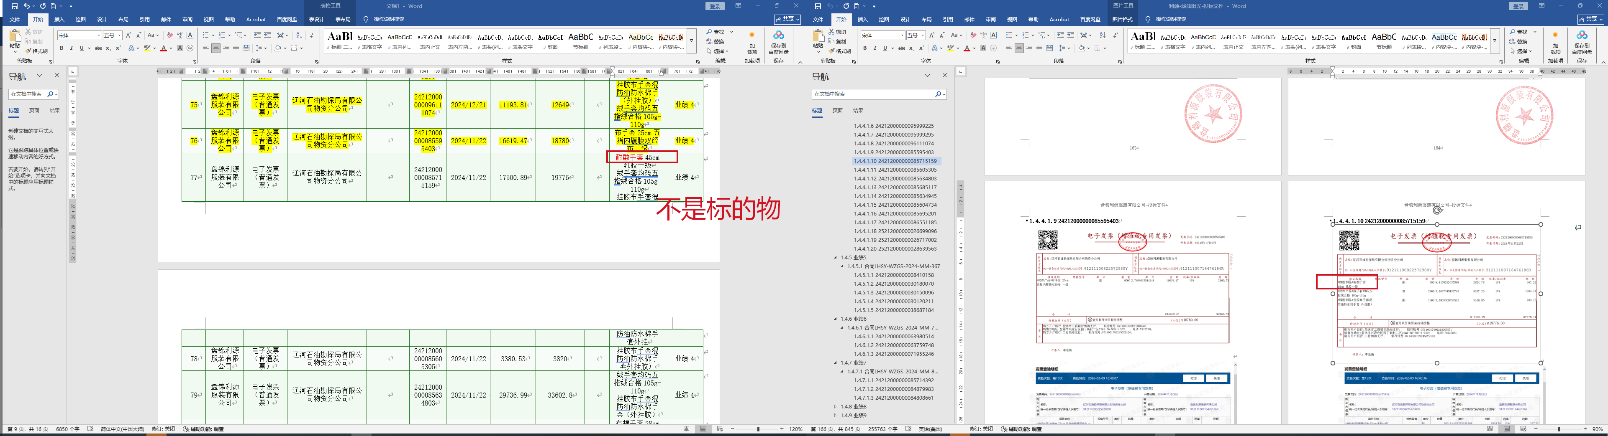
Task: Expand styles gallery in right Word window
Action: (1495, 41)
